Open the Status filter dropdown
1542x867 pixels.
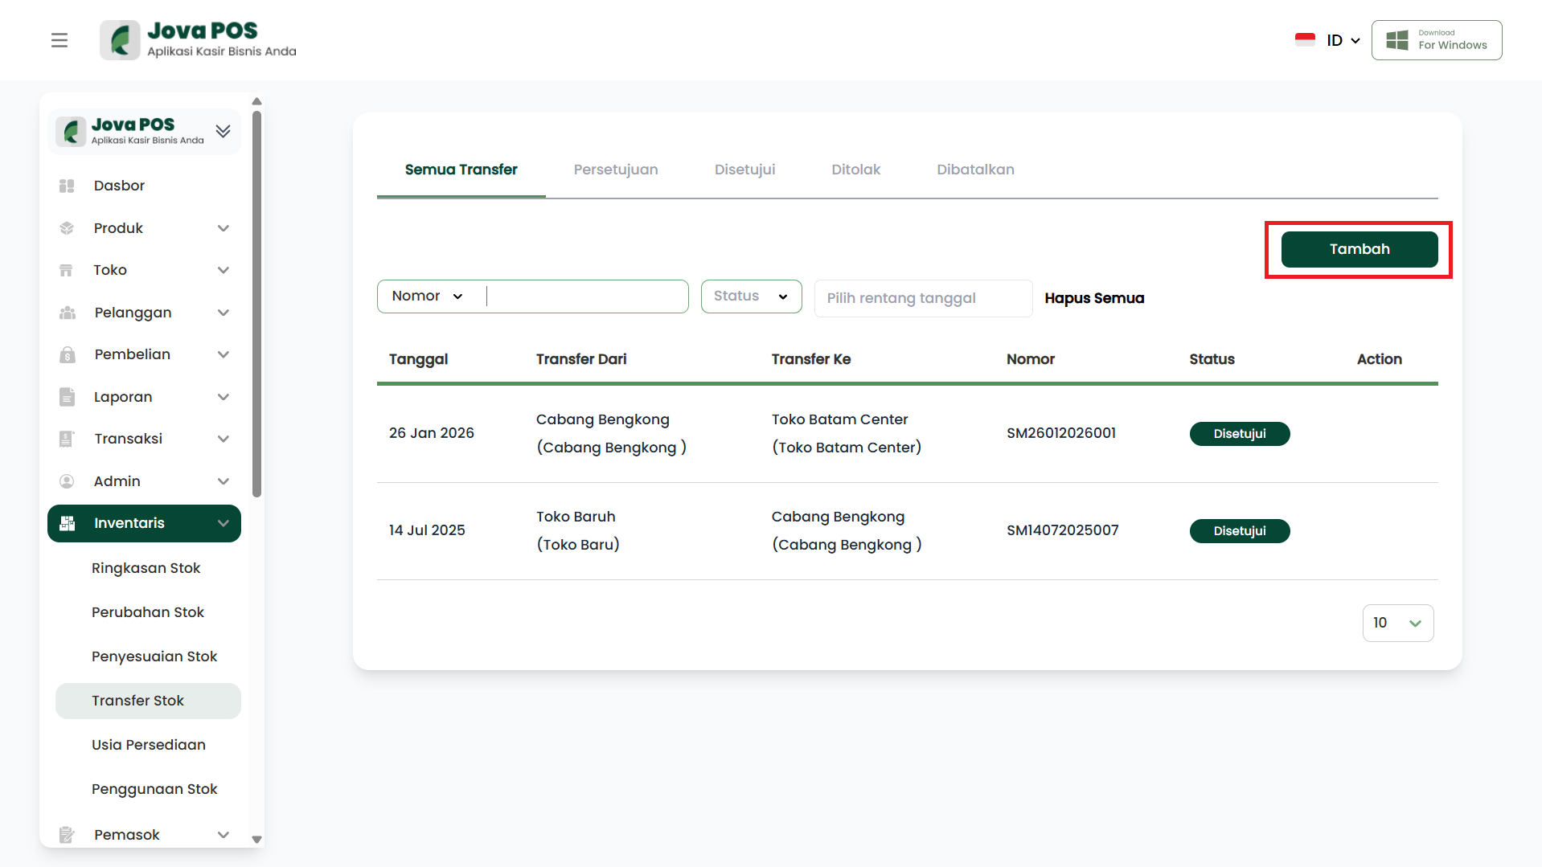(751, 296)
